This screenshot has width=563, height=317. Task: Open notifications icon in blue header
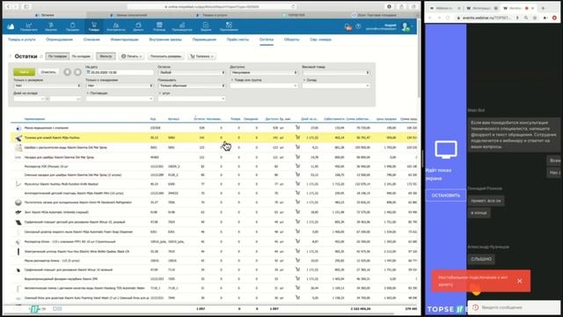347,26
